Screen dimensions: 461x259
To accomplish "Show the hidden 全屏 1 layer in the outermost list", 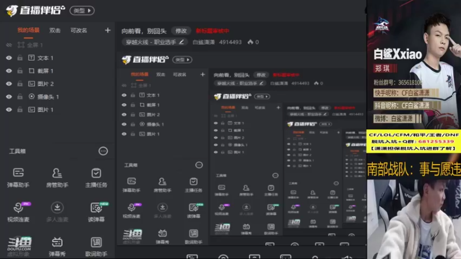I will click(9, 45).
